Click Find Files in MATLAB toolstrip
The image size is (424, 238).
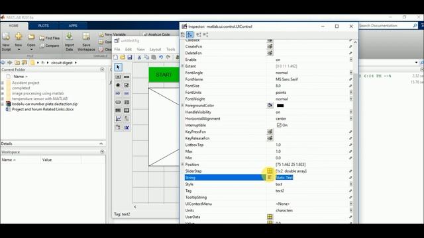[x=50, y=38]
